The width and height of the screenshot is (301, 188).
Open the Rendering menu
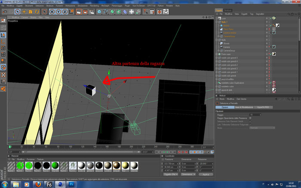(94, 6)
